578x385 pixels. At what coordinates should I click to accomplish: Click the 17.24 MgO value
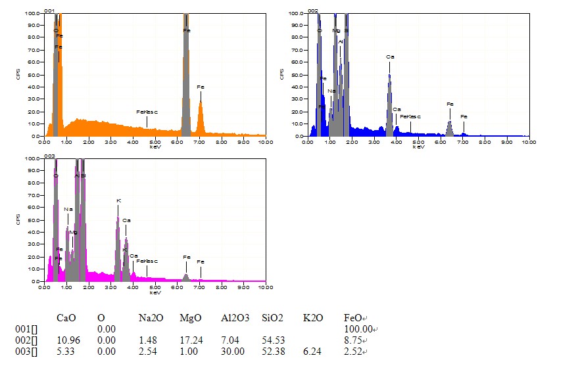tap(191, 340)
